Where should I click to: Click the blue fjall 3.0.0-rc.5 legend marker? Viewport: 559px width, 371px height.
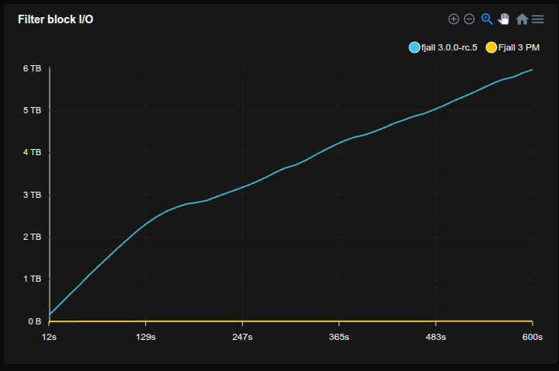click(x=415, y=48)
